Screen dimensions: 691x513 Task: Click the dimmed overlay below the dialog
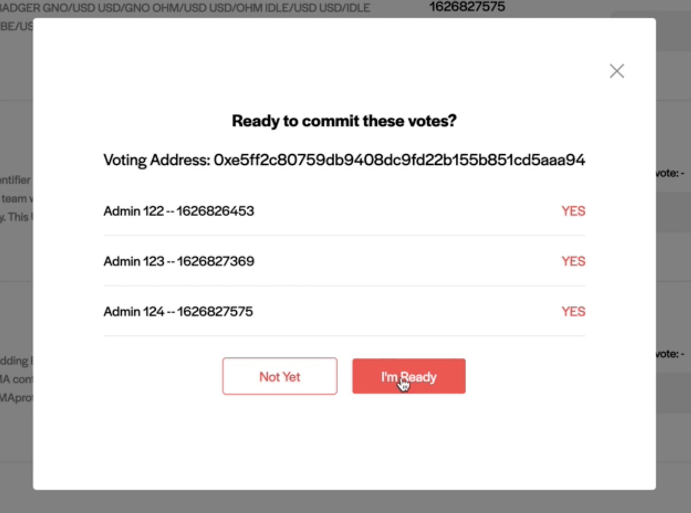(345, 502)
